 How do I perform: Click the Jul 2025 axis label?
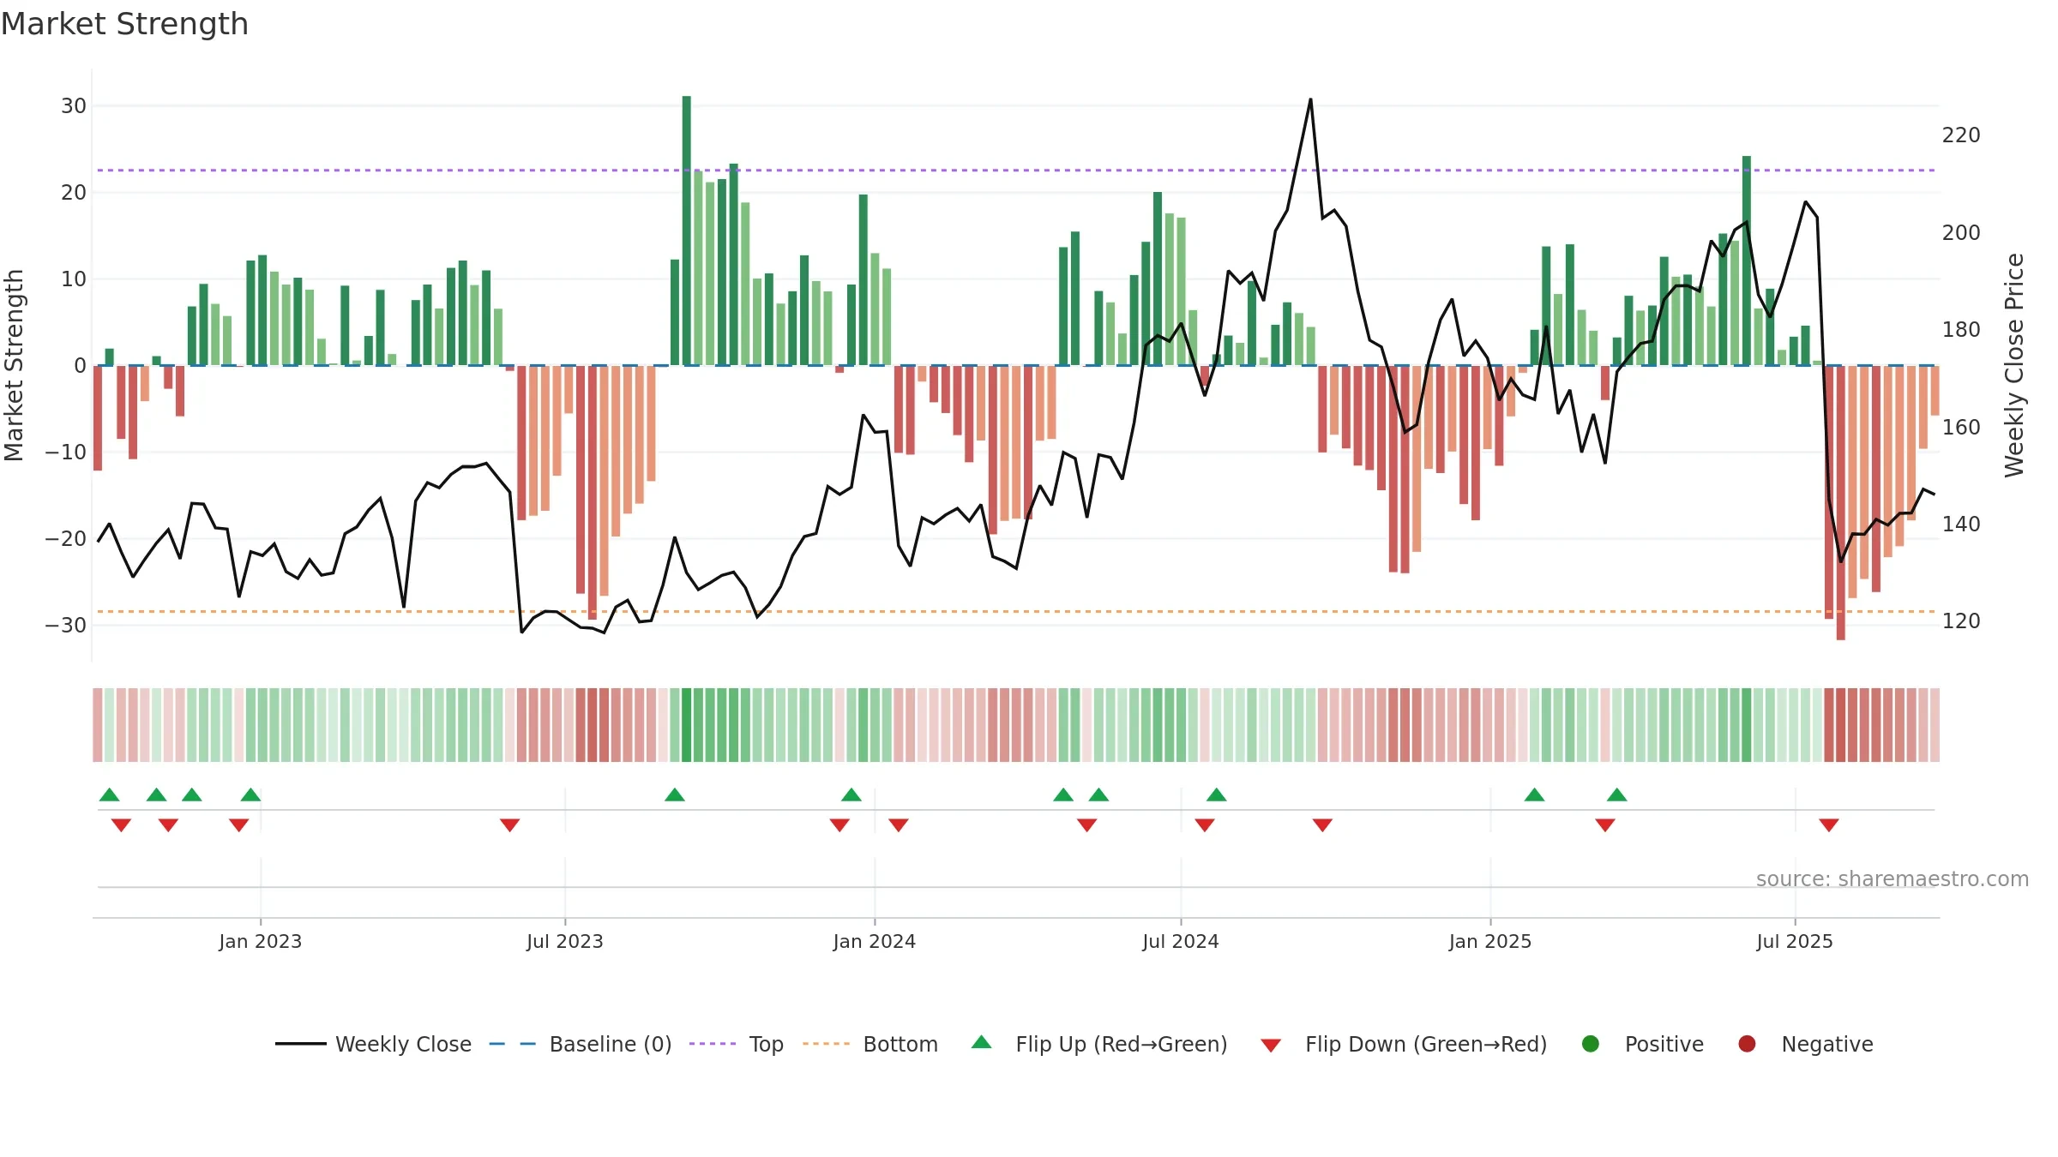[x=1795, y=941]
